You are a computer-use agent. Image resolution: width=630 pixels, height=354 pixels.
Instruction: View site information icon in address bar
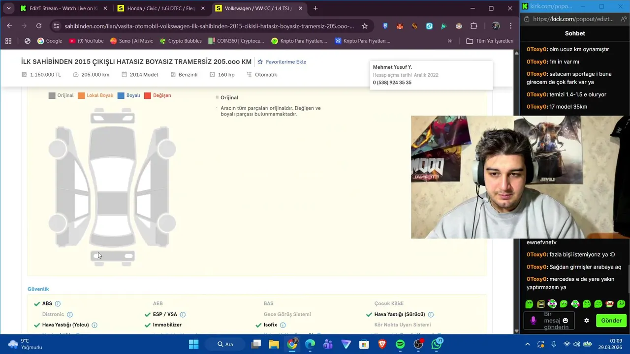[56, 26]
